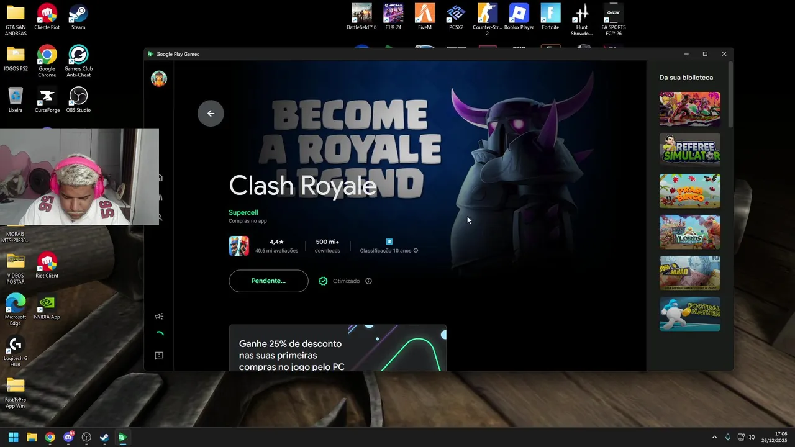Open the 25% de desconto promo card
Screen dimensions: 795x447
[x=337, y=348]
